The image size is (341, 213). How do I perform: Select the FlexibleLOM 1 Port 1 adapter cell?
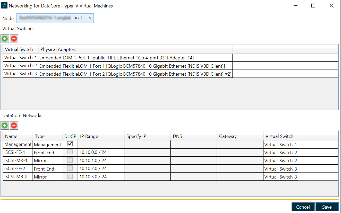(x=135, y=66)
